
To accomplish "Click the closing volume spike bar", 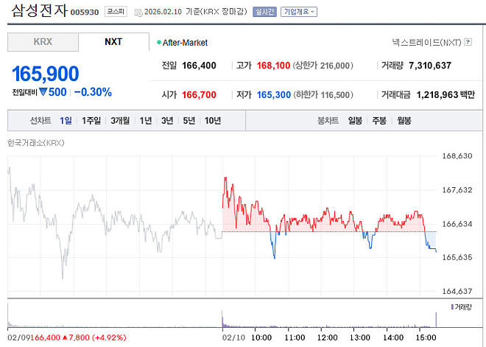I will click(x=436, y=320).
